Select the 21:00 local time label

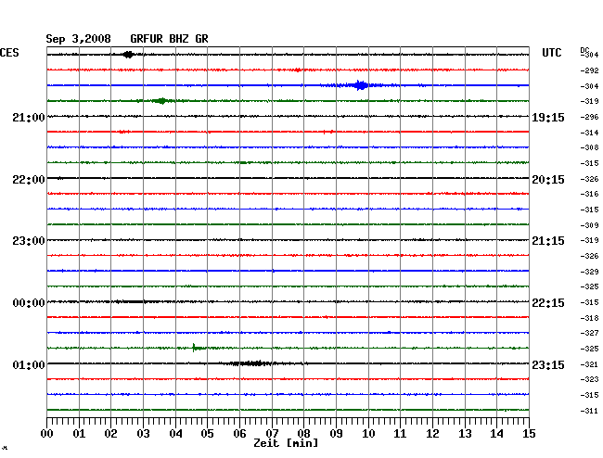tap(29, 118)
